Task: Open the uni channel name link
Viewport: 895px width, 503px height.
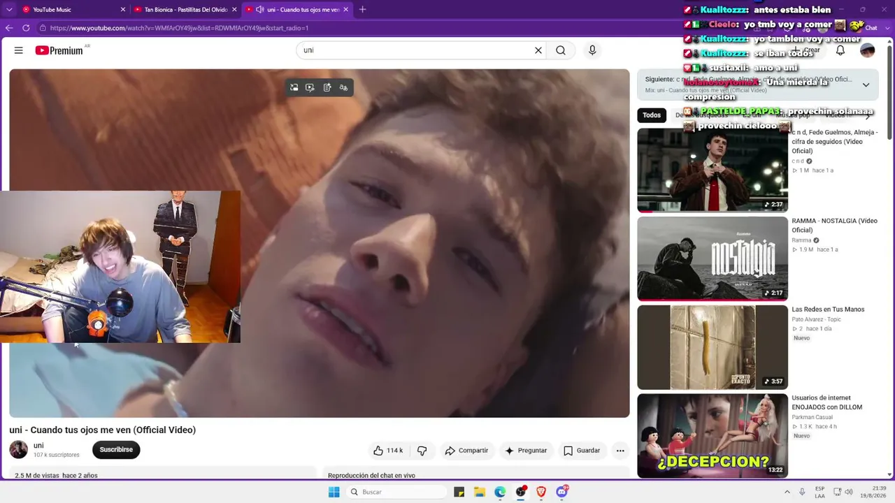Action: click(x=38, y=446)
